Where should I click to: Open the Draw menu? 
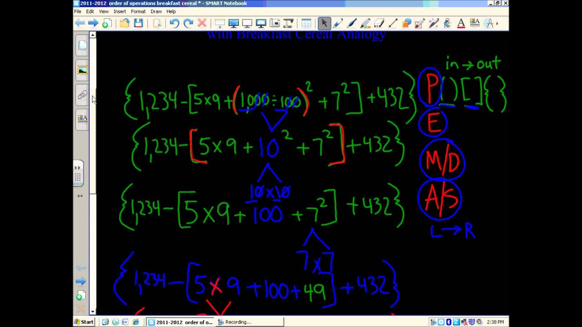point(156,11)
